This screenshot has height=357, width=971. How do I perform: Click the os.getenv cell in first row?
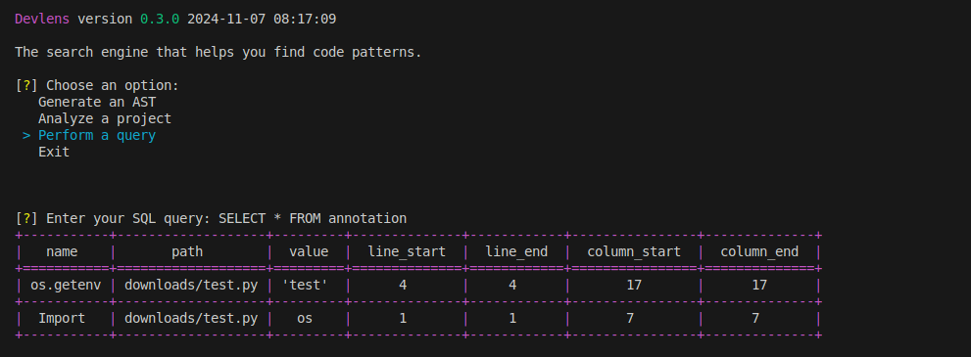click(x=62, y=286)
